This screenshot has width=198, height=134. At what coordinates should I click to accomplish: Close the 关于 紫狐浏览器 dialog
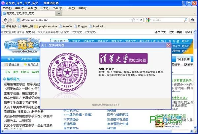168,45
